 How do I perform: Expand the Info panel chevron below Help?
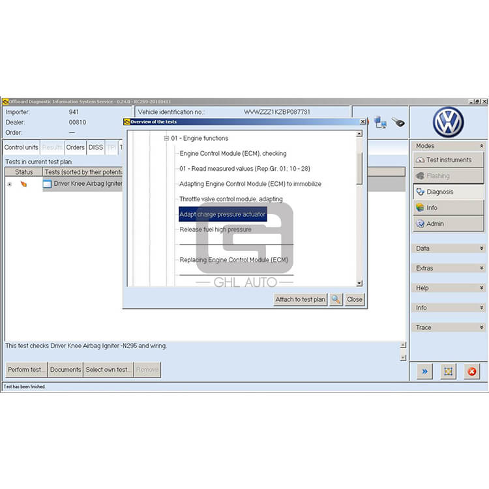tap(482, 308)
